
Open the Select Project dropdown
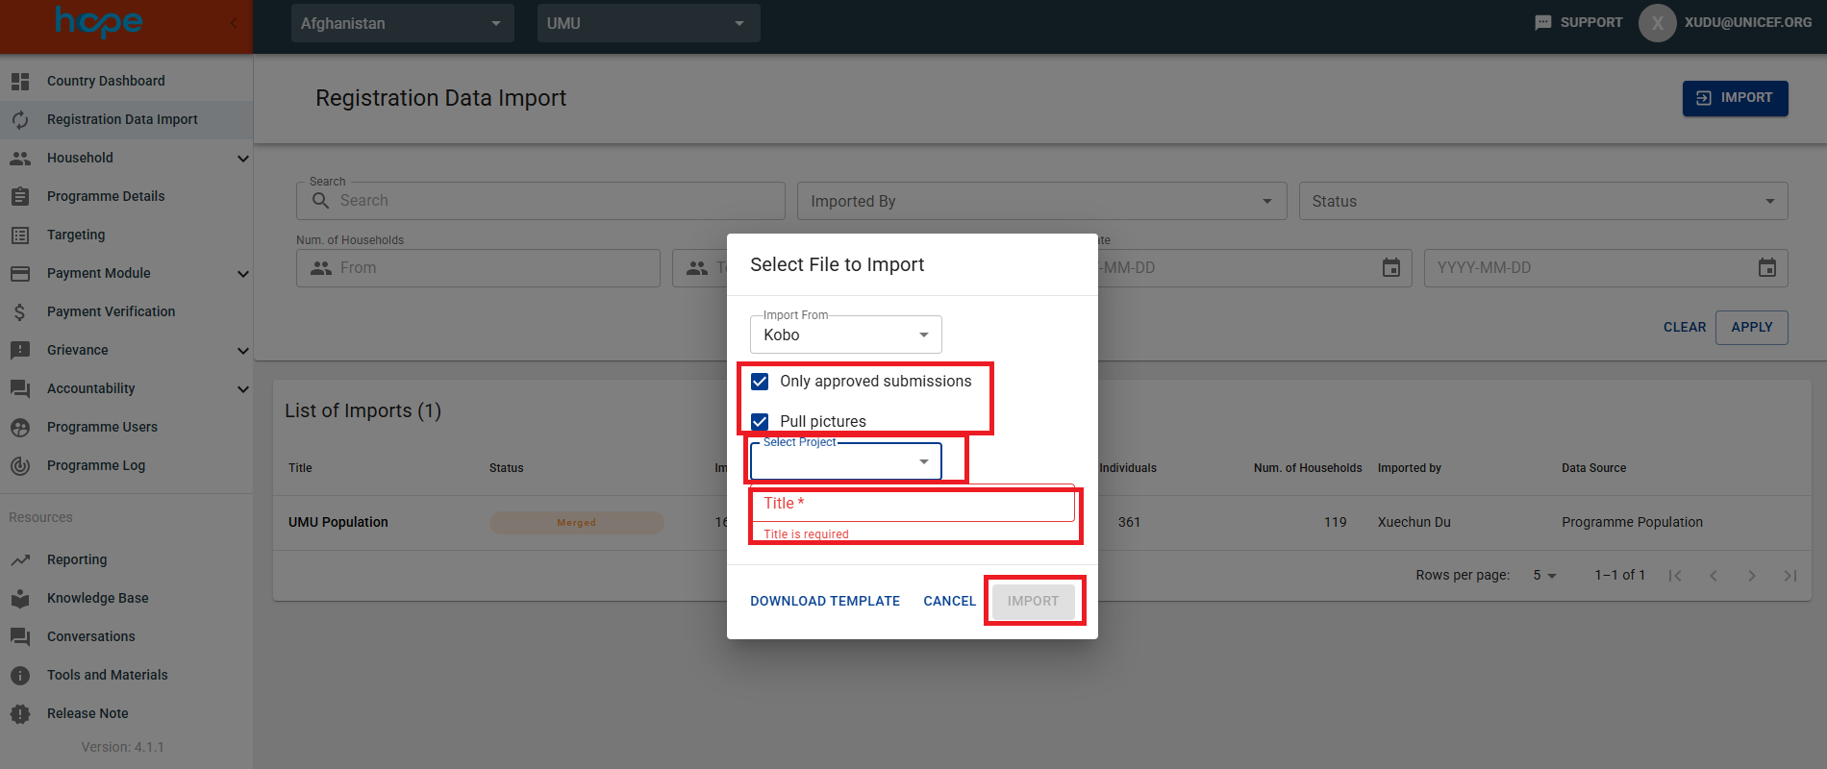[845, 462]
